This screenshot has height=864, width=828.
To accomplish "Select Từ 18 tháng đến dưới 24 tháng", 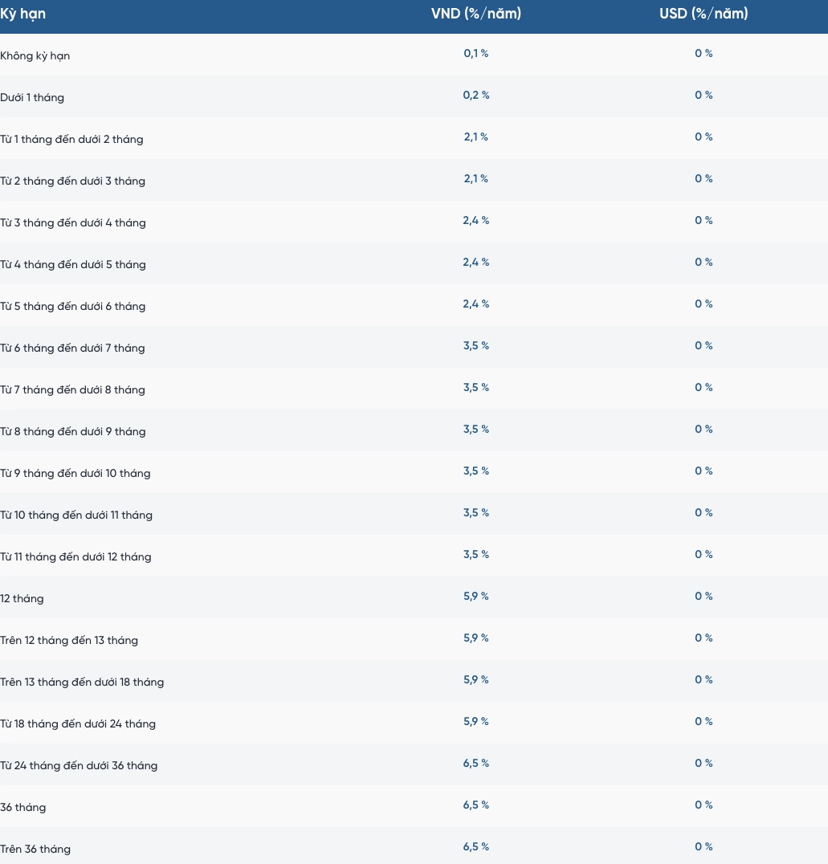I will (78, 724).
